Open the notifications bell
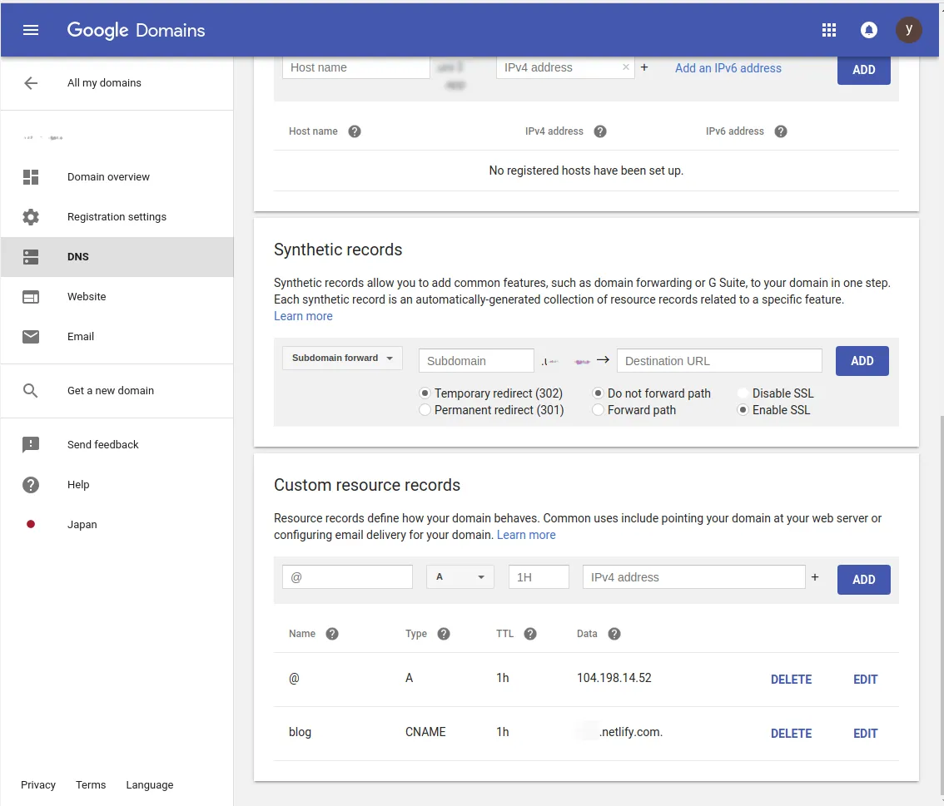This screenshot has width=944, height=806. (869, 30)
